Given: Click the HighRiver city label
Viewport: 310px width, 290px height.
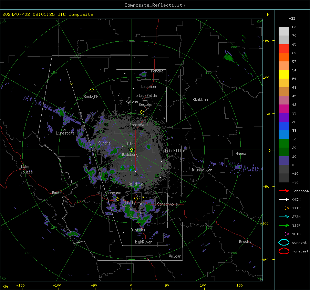Looking at the screenshot, I should coord(143,242).
